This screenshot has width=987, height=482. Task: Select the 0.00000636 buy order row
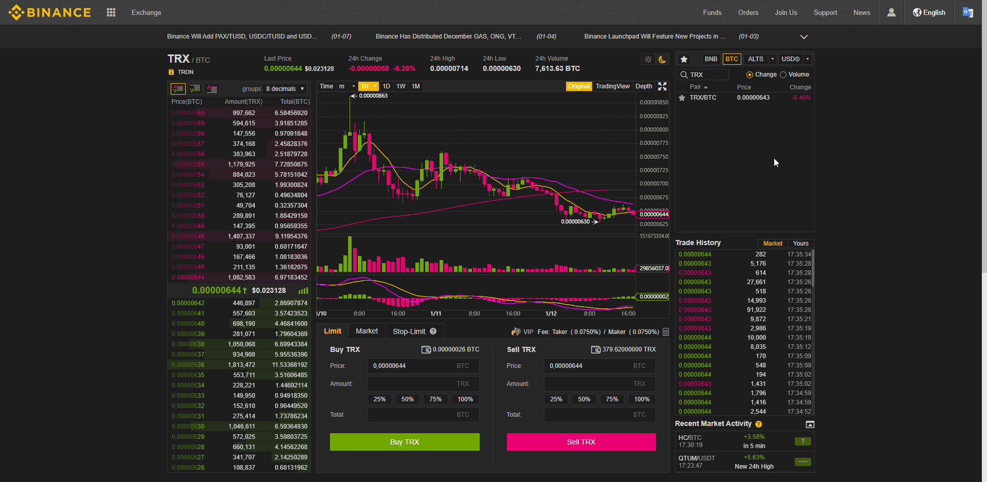tap(240, 365)
